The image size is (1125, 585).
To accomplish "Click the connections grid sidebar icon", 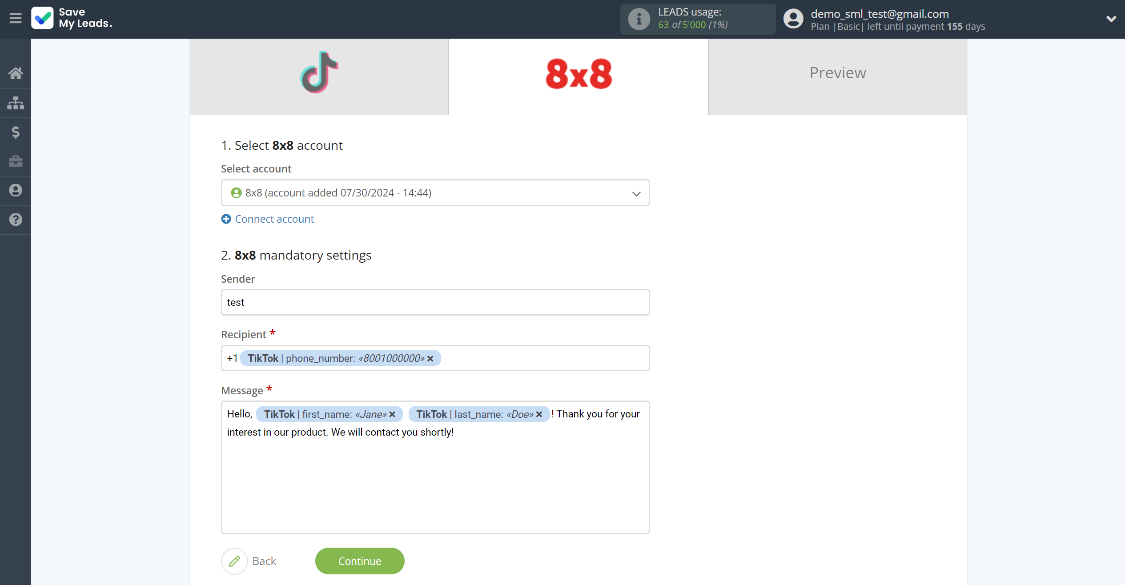I will pos(16,102).
